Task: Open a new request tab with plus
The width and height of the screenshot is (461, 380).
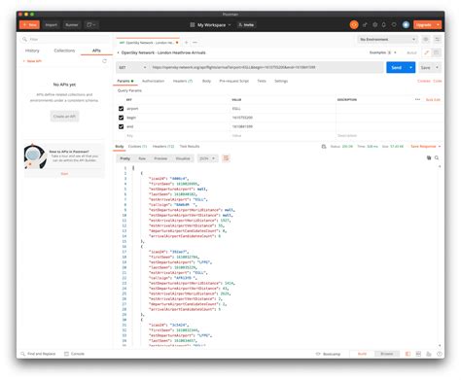Action: (x=187, y=43)
